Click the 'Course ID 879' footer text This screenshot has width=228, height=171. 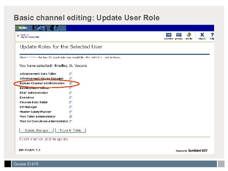coord(26,164)
